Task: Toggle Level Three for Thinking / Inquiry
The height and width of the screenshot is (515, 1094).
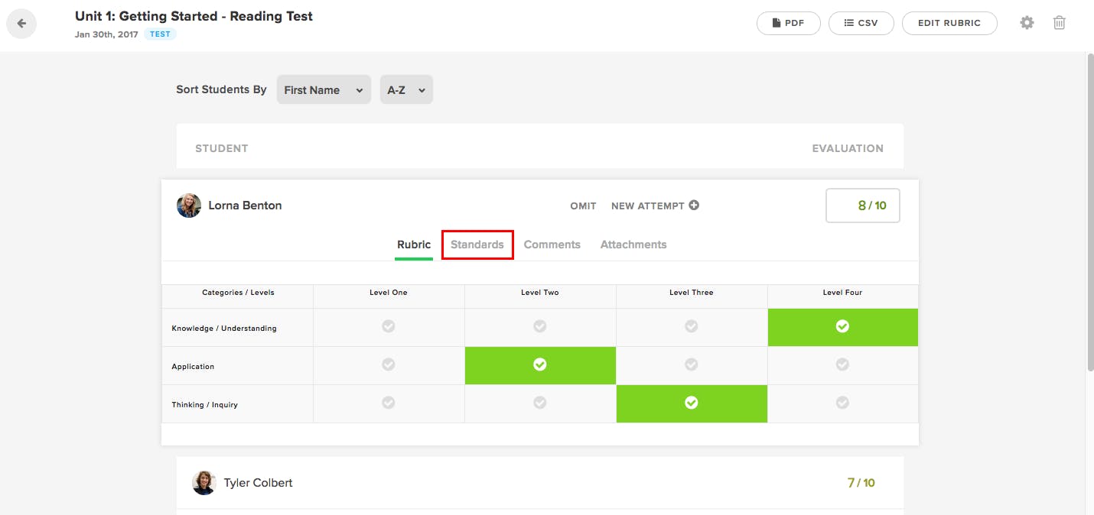Action: 692,403
